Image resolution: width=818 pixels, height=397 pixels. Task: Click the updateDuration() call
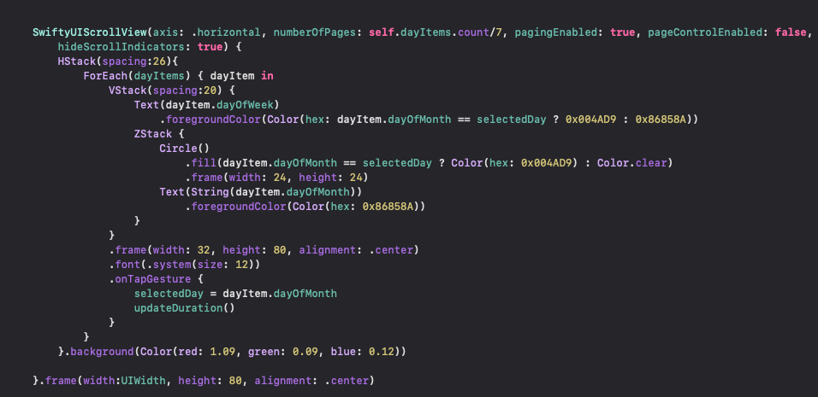[x=185, y=308]
